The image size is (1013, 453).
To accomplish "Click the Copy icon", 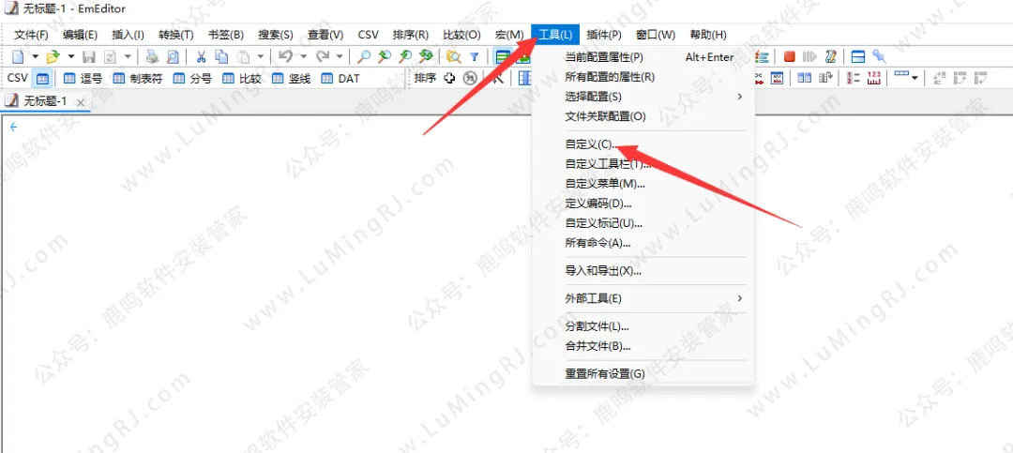I will 221,57.
